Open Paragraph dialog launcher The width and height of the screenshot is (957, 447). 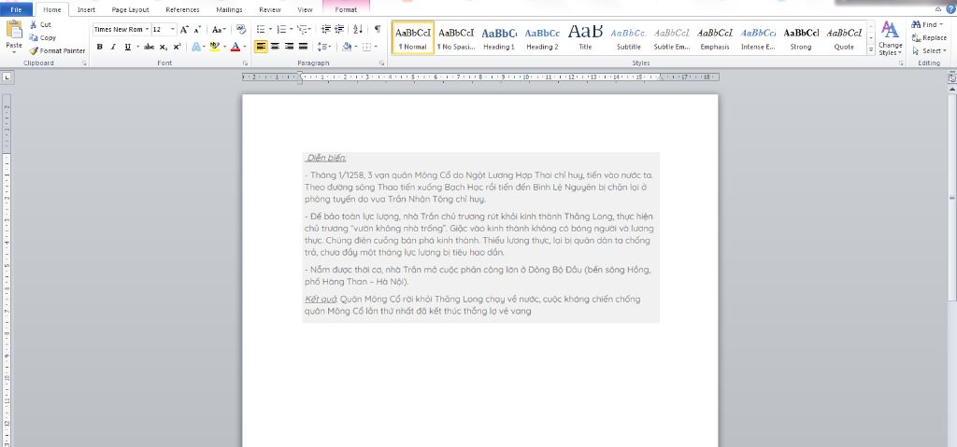(382, 63)
